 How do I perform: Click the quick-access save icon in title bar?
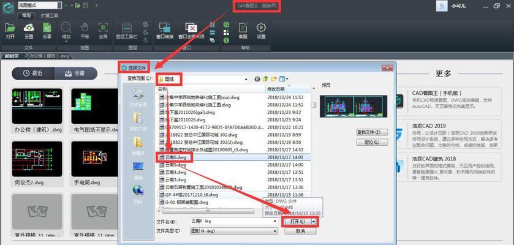click(85, 6)
